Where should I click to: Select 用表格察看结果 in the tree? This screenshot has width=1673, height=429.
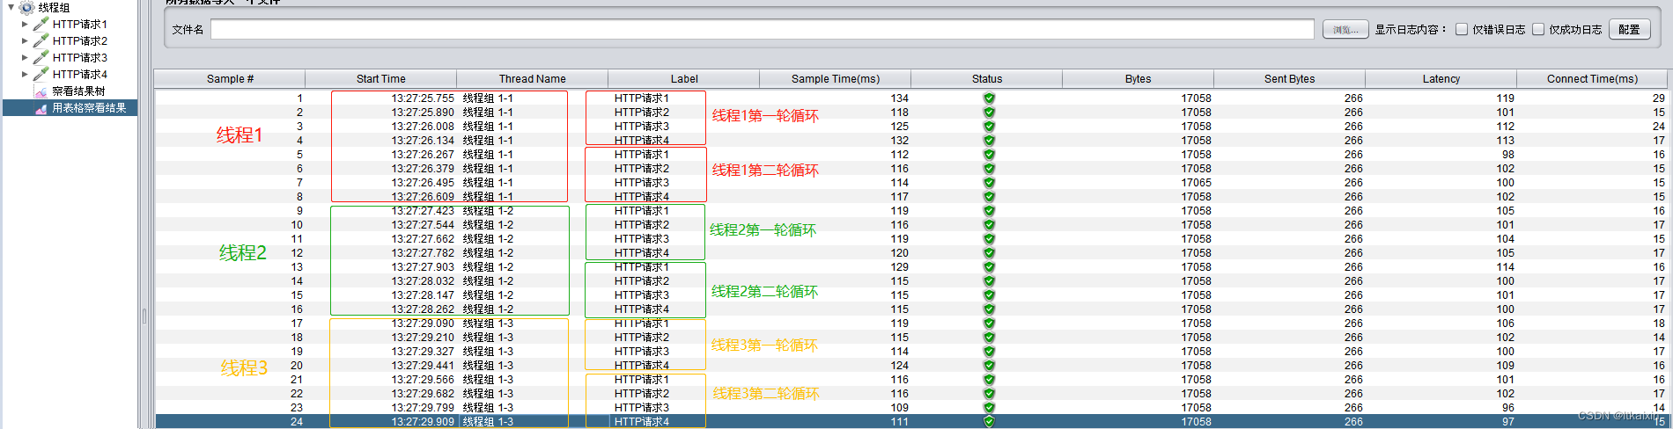(x=89, y=108)
